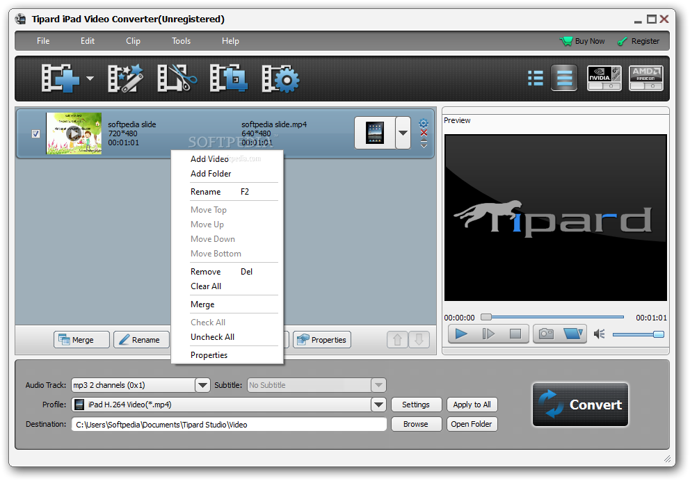
Task: Open the Clip menu
Action: pyautogui.click(x=134, y=41)
